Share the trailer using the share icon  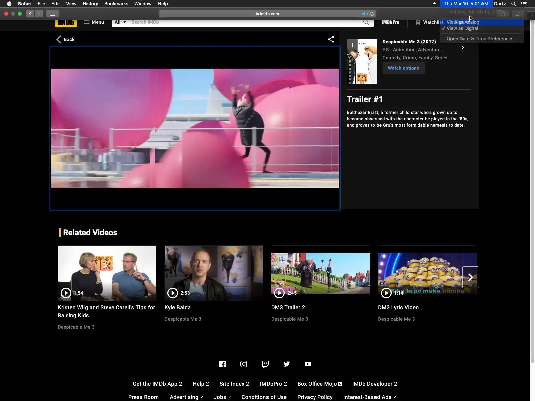(331, 39)
